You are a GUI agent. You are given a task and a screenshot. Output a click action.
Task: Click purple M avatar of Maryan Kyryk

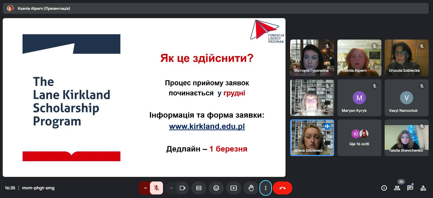[x=359, y=98]
